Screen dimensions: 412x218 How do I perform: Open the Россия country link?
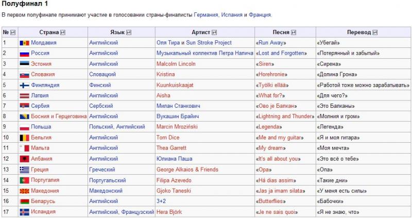(x=40, y=53)
